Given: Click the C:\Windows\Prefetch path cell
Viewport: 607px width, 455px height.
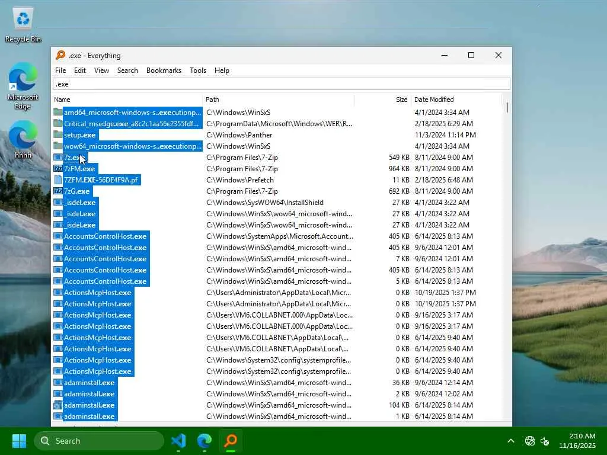Looking at the screenshot, I should click(240, 180).
